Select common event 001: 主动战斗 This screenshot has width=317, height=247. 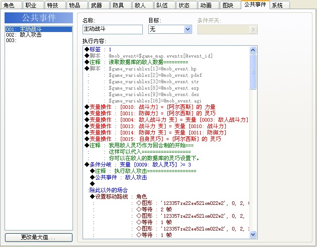[x=39, y=29]
